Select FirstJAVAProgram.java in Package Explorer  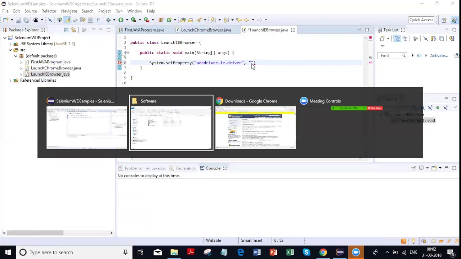51,62
